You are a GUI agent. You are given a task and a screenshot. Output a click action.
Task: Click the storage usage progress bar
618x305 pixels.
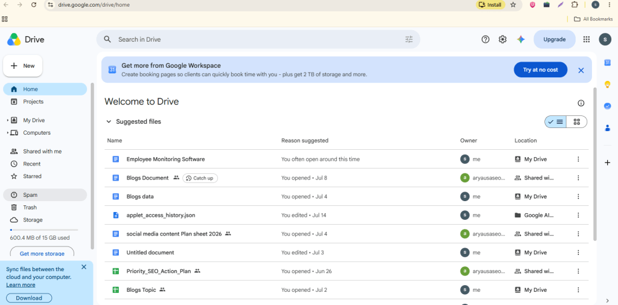[43, 230]
